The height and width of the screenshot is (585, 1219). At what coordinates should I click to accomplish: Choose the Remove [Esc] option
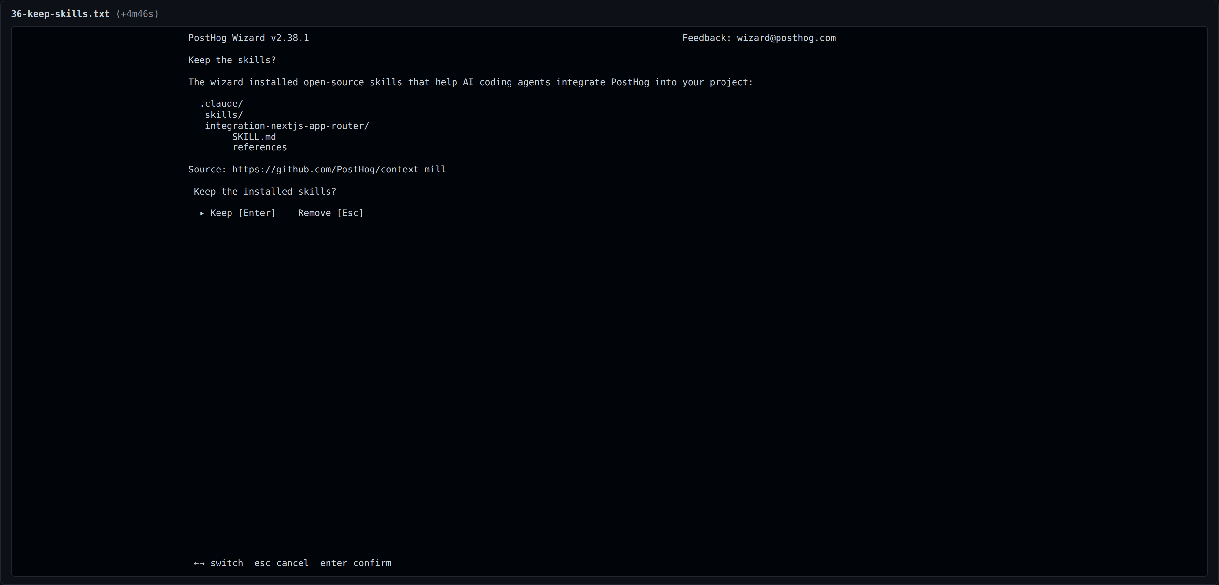(x=331, y=213)
